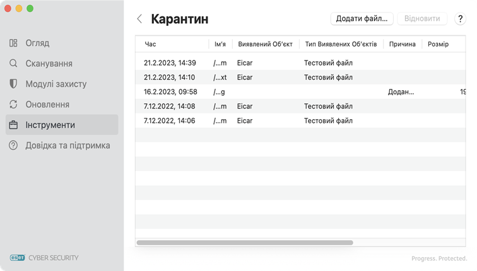
Task: Sort by the Причина column header
Action: [402, 44]
